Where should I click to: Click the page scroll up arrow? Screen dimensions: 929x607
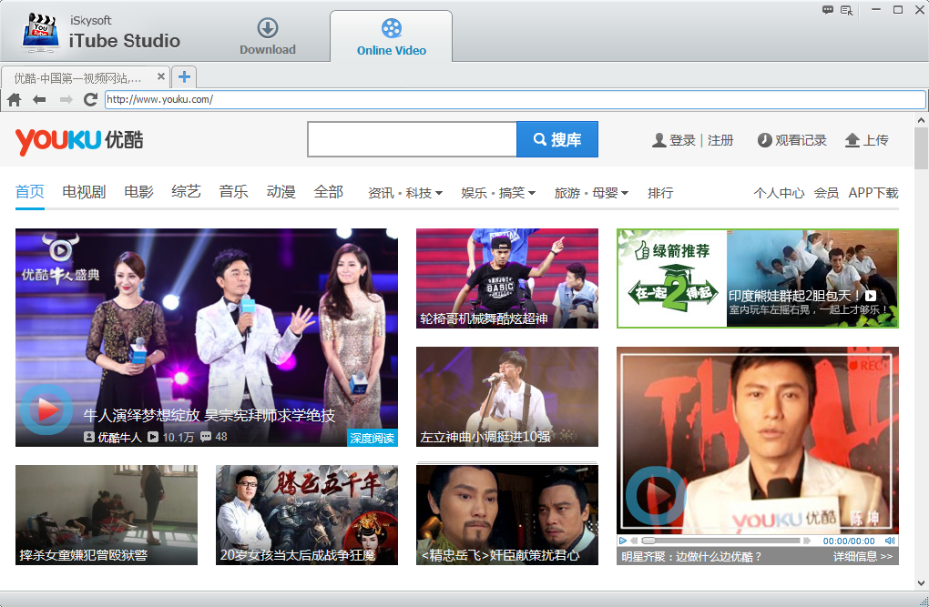tap(921, 120)
